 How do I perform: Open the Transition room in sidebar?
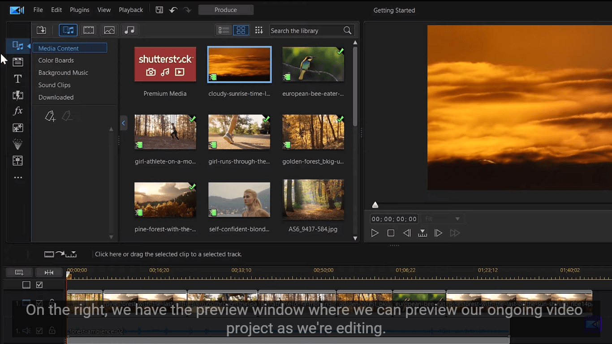[x=18, y=95]
